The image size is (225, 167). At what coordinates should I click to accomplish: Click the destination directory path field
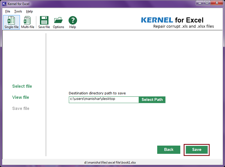(104, 100)
